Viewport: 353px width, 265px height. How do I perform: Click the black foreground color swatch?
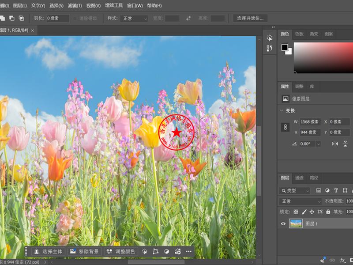pyautogui.click(x=285, y=48)
